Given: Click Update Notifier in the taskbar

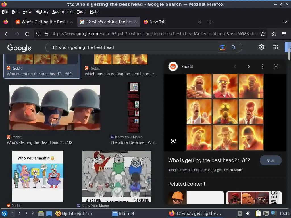Looking at the screenshot, I should click(74, 213).
